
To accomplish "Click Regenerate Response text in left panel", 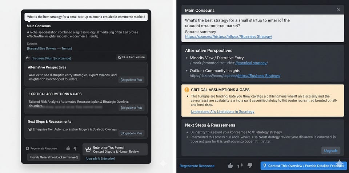I will click(44, 149).
